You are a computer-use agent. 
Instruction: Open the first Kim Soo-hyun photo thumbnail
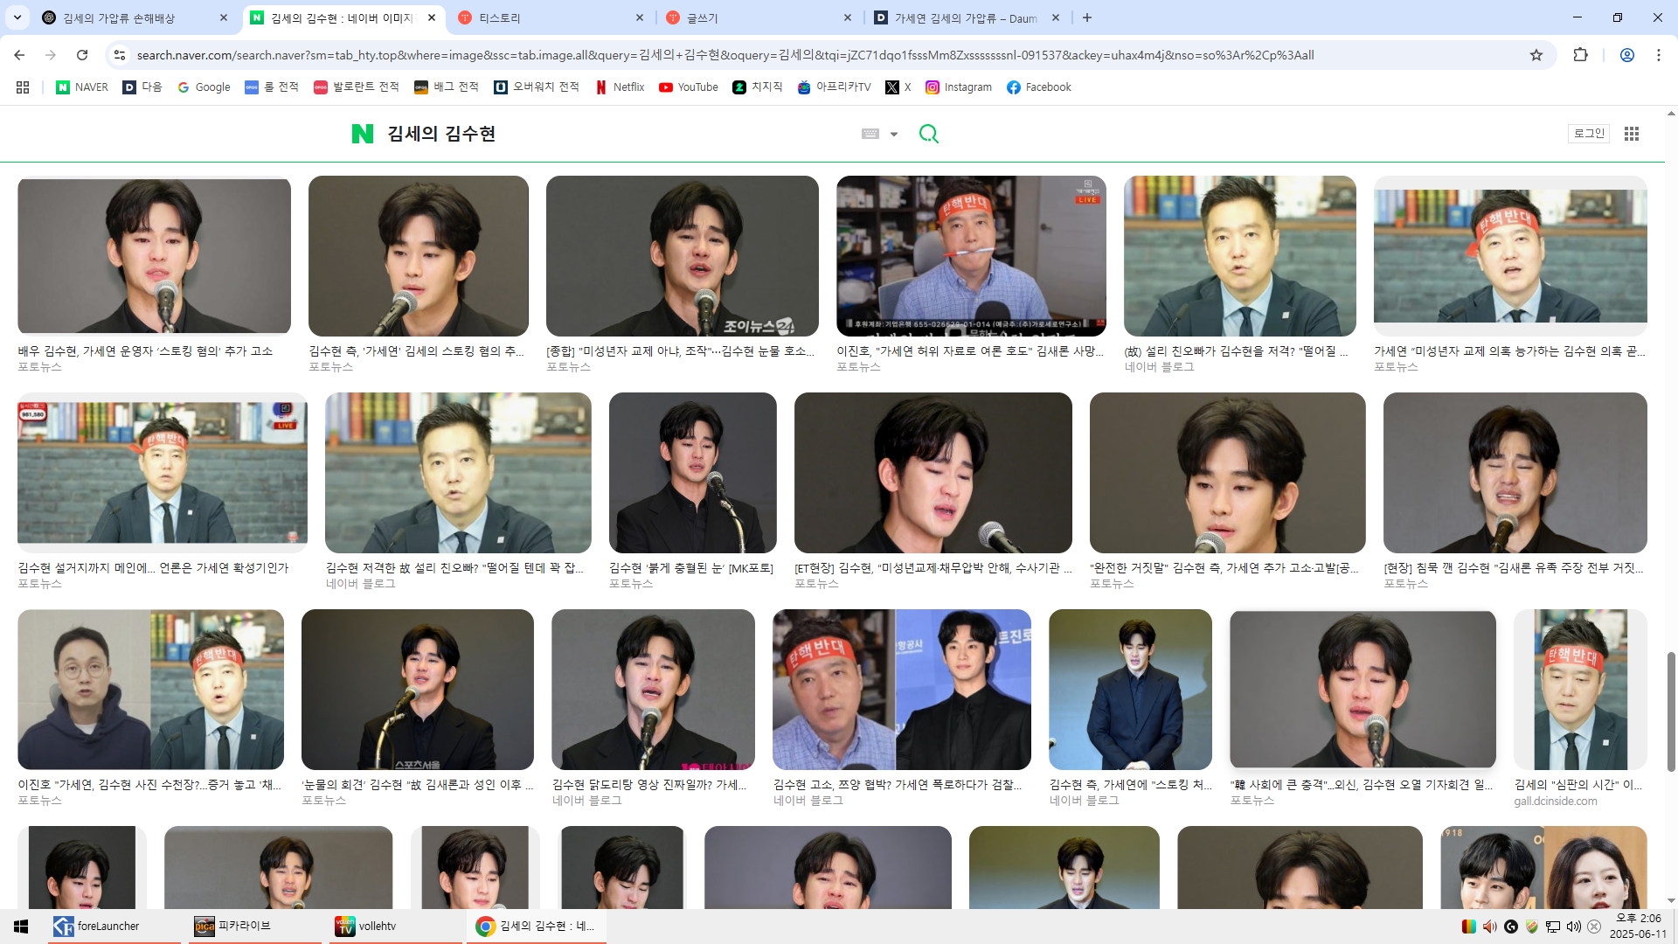pyautogui.click(x=154, y=255)
